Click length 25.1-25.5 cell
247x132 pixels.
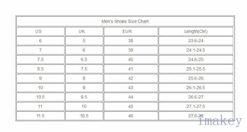pyautogui.click(x=196, y=69)
